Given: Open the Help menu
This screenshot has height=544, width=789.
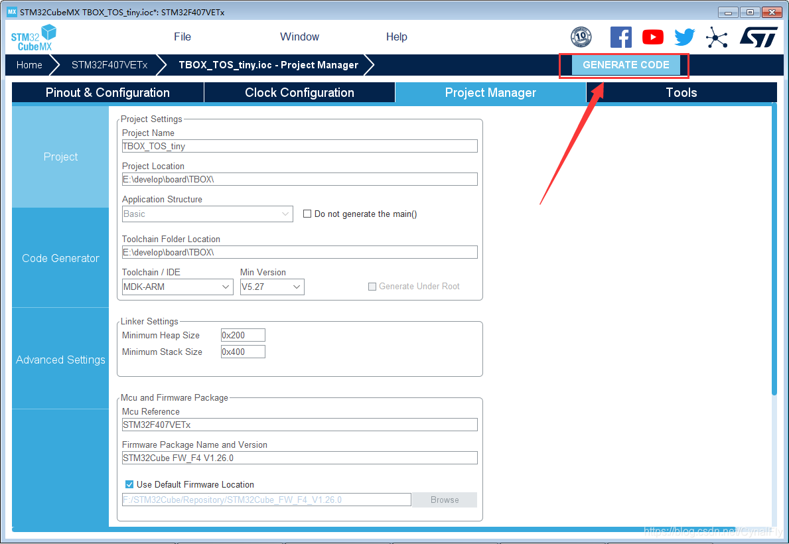Looking at the screenshot, I should point(397,36).
